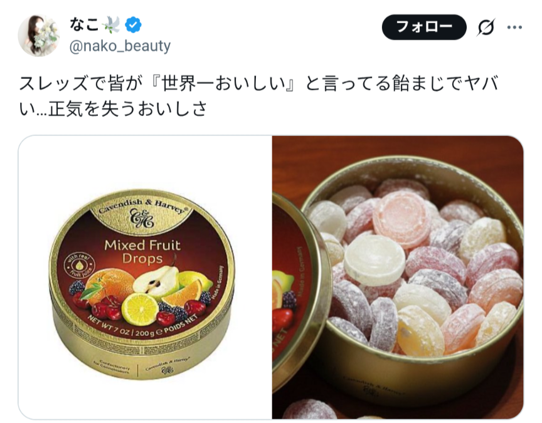Click the blue verified badge
This screenshot has width=542, height=423.
133,24
